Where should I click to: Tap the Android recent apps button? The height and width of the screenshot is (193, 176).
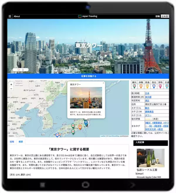pos(43,185)
